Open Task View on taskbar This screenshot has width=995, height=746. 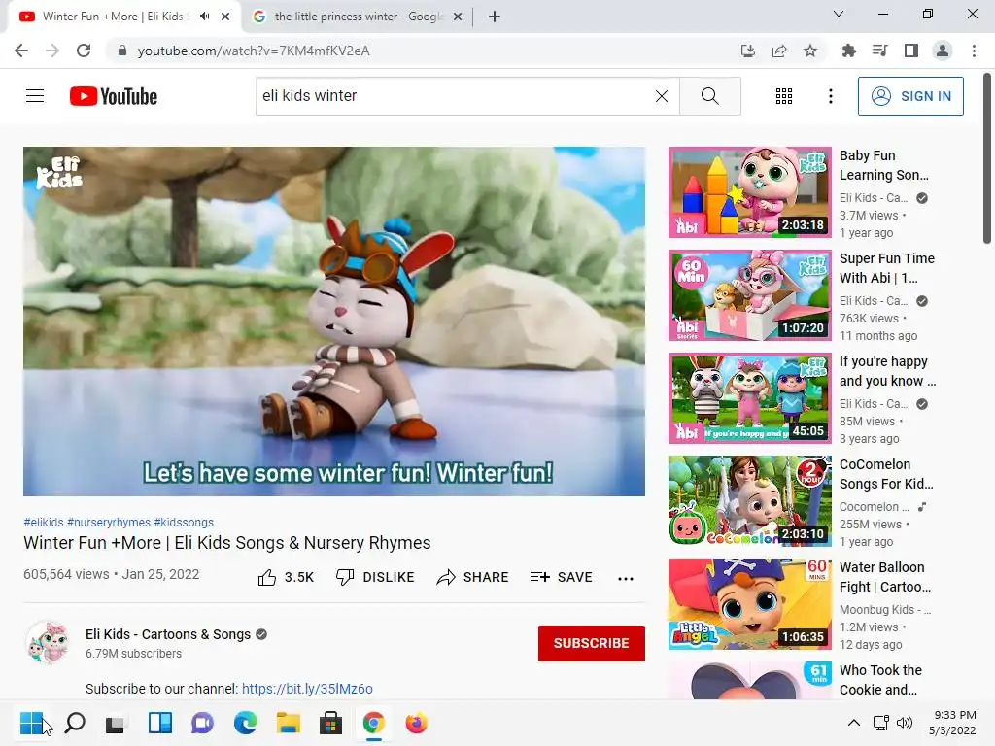(x=117, y=723)
